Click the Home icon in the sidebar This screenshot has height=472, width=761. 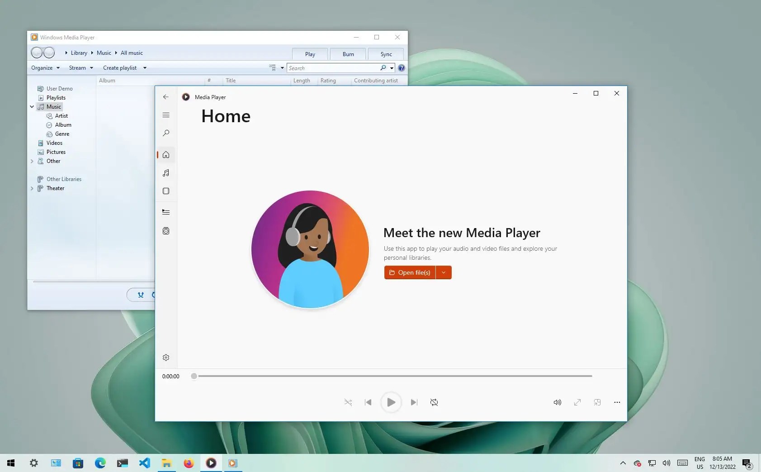click(x=166, y=154)
